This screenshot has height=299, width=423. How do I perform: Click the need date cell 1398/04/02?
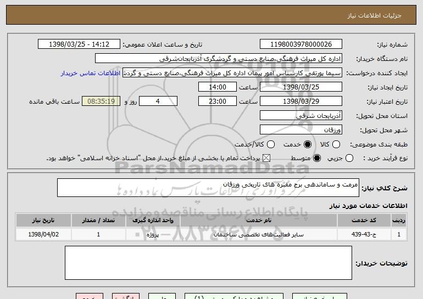coord(43,234)
